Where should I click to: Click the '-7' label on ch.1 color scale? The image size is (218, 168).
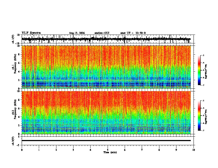[203, 85]
